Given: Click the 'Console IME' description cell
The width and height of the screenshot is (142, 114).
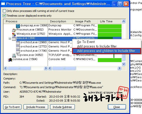Looking at the screenshot, I should click(x=57, y=59).
